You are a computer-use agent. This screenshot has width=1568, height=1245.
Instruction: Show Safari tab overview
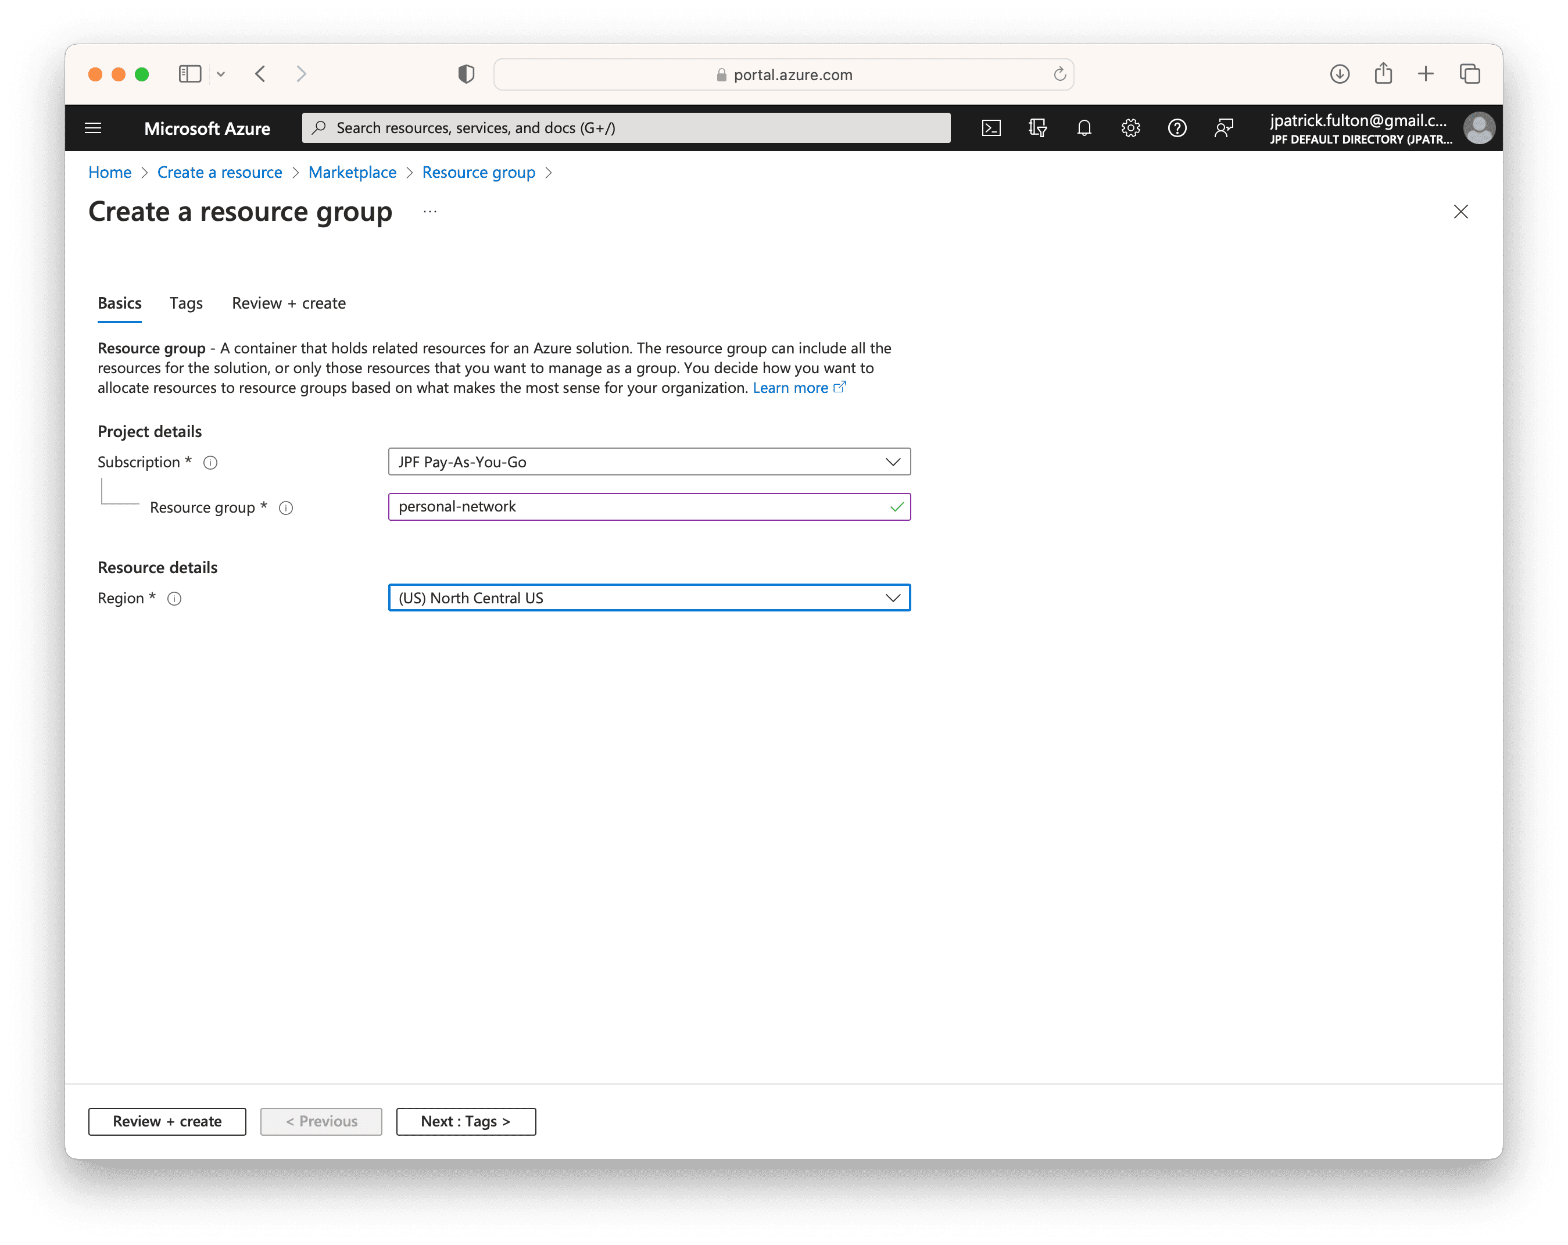pos(1469,74)
